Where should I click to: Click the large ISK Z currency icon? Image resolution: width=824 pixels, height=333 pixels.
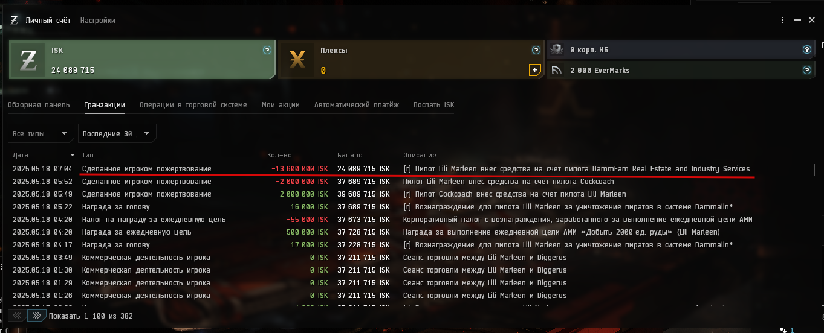click(28, 60)
